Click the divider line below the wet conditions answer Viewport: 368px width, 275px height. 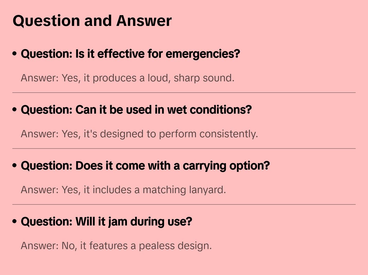184,149
